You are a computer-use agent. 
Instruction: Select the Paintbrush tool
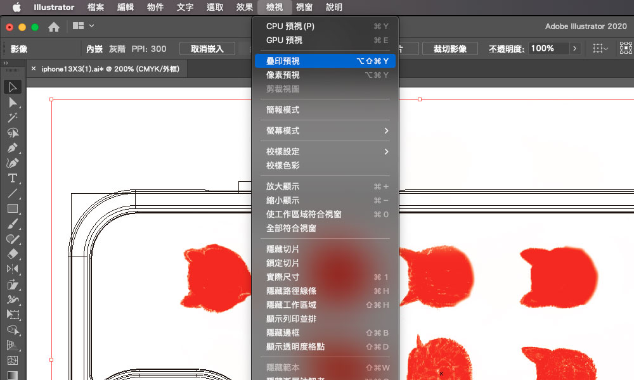[x=13, y=224]
